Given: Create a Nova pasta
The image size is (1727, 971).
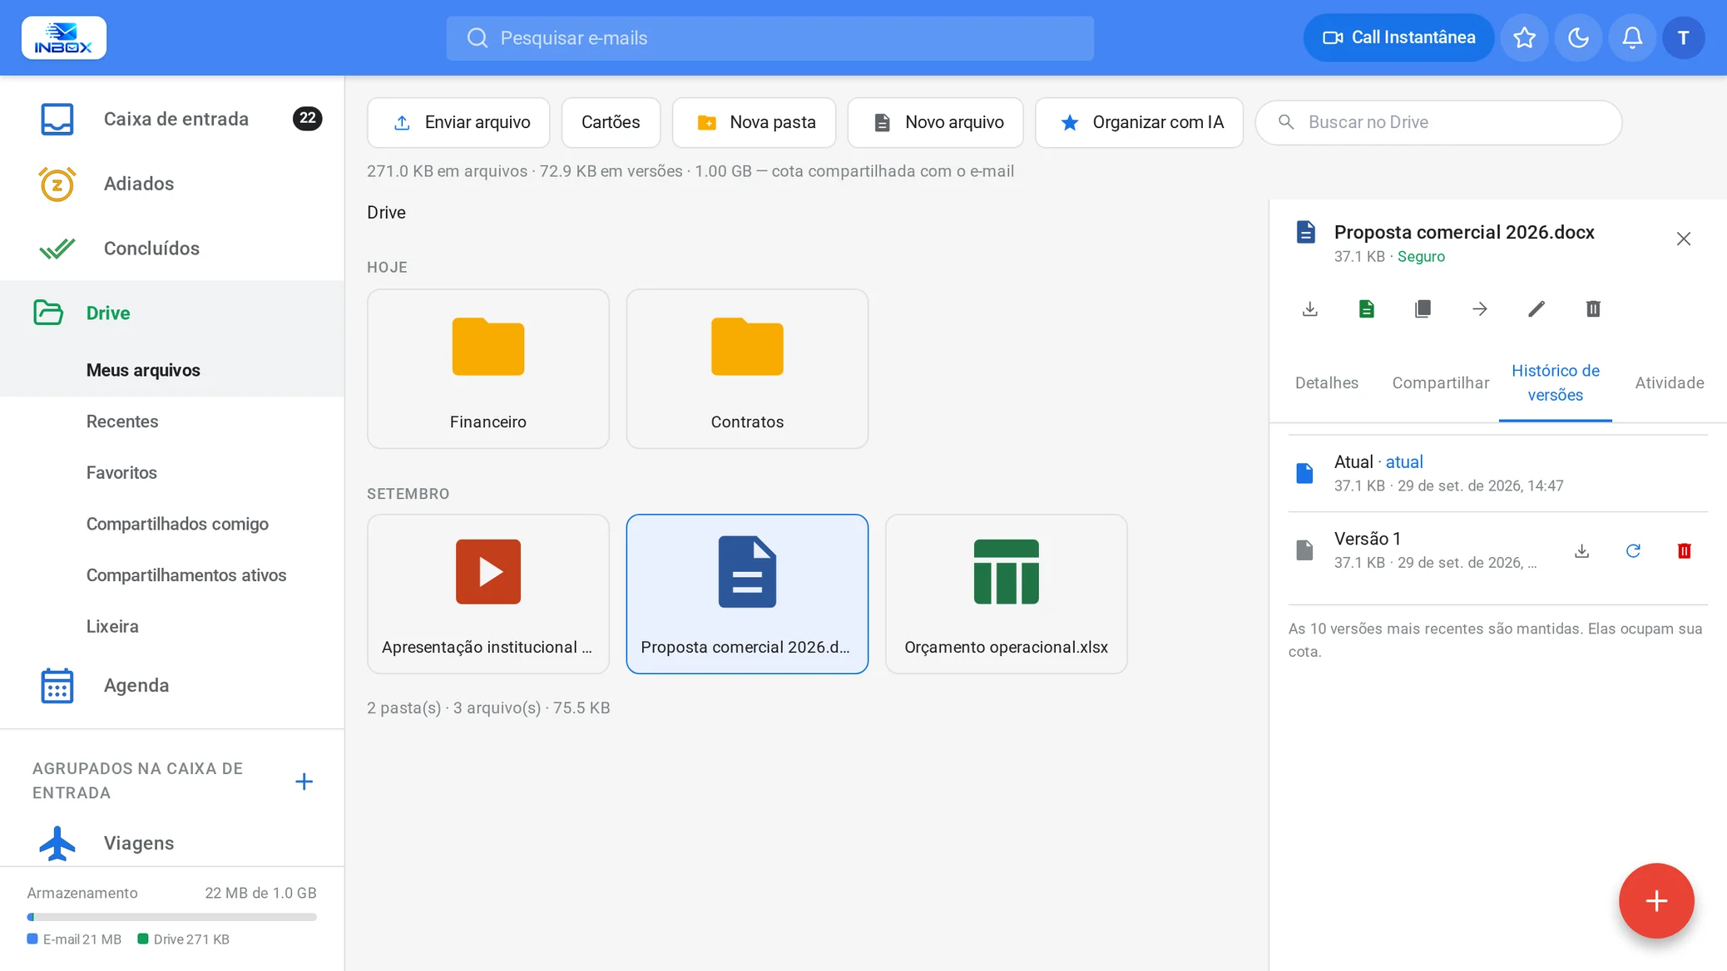Looking at the screenshot, I should point(754,122).
